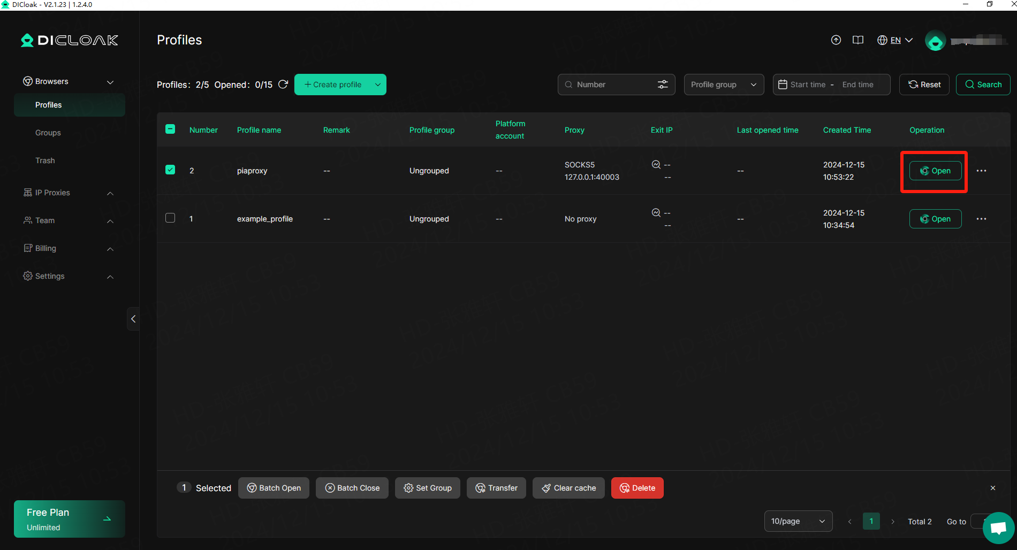Collapse the sidebar with the arrow handle
The height and width of the screenshot is (550, 1017).
[133, 319]
